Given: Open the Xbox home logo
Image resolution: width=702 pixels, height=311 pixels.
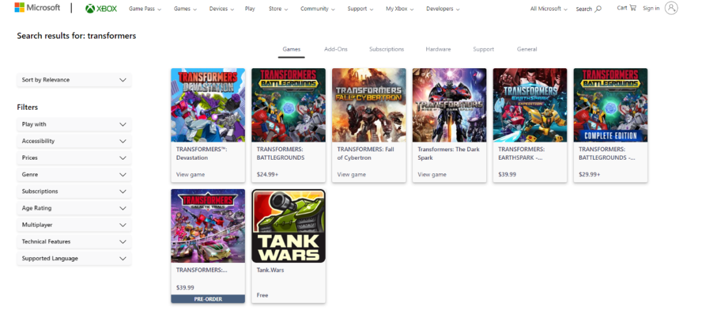Looking at the screenshot, I should coord(101,8).
